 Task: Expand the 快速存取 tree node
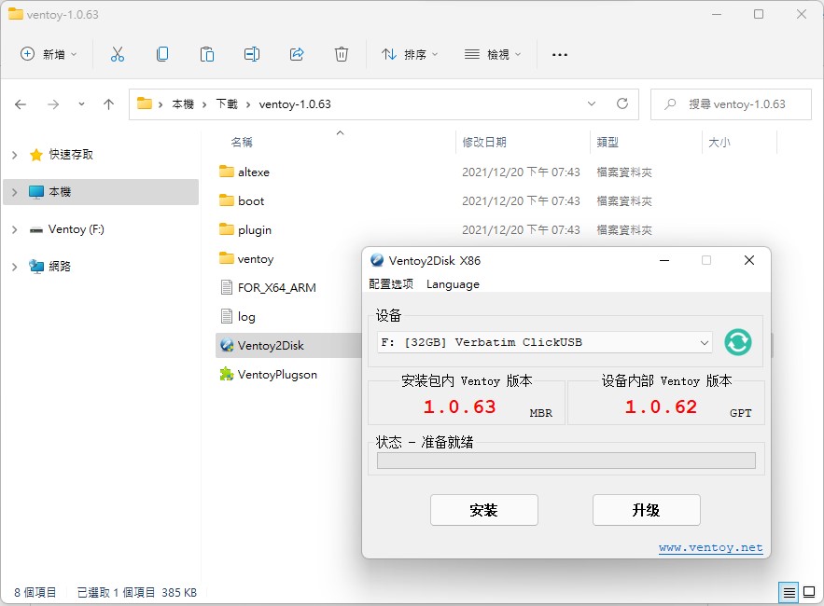point(14,155)
